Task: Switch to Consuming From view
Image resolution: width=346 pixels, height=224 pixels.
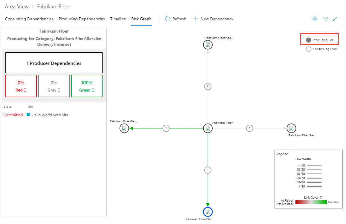Action: coord(308,49)
